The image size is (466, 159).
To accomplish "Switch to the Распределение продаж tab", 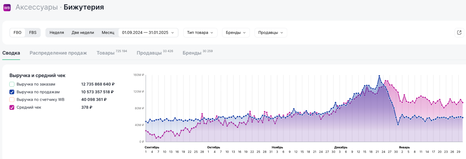I will tap(58, 53).
